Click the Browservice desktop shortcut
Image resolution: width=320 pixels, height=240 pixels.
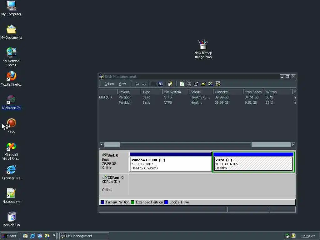[11, 172]
